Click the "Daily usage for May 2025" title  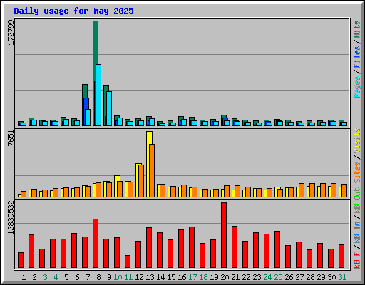coord(73,11)
